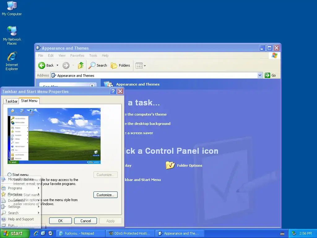Click the change computer's theme task link
The image size is (317, 238).
tap(146, 114)
